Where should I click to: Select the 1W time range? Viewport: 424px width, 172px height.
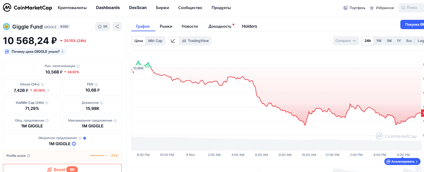(379, 41)
